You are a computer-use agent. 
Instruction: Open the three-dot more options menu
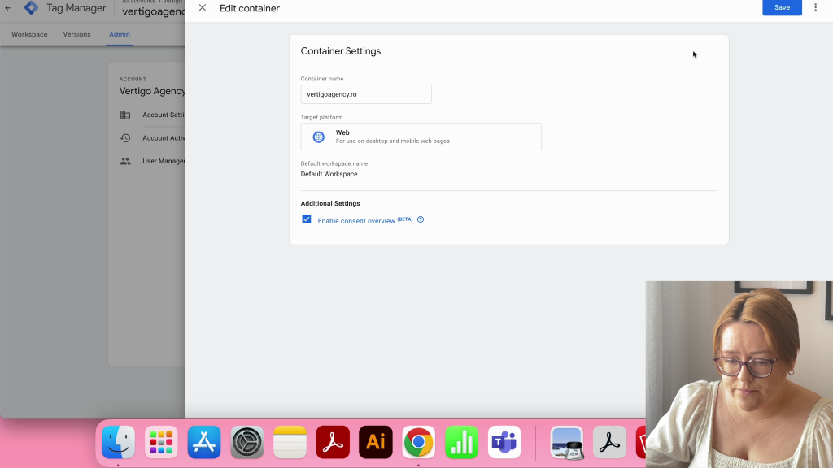tap(816, 7)
